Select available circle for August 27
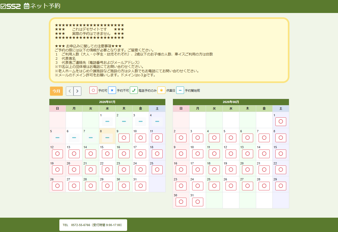338x232 pixels. tap(247, 186)
